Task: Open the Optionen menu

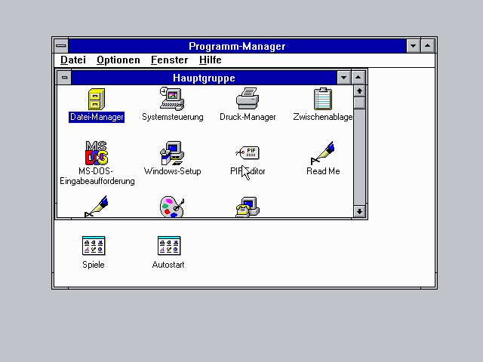Action: 118,60
